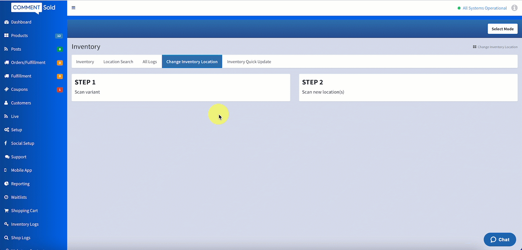Viewport: 522px width, 250px height.
Task: Switch to the All Logs tab
Action: (150, 62)
